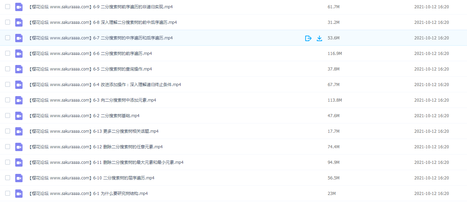467x205 pixels.
Task: Tick checkbox for 6-13 更多相关话题.mp4
Action: [8, 131]
